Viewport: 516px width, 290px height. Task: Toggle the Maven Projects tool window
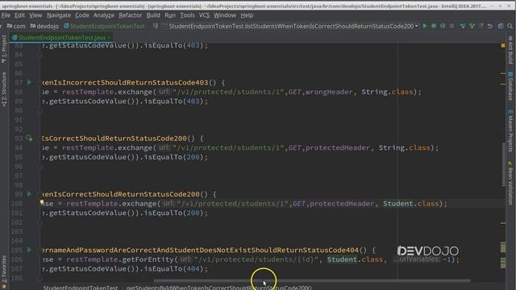tap(510, 131)
